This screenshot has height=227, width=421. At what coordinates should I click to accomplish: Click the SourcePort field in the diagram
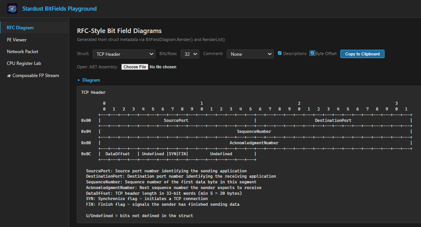coord(176,120)
